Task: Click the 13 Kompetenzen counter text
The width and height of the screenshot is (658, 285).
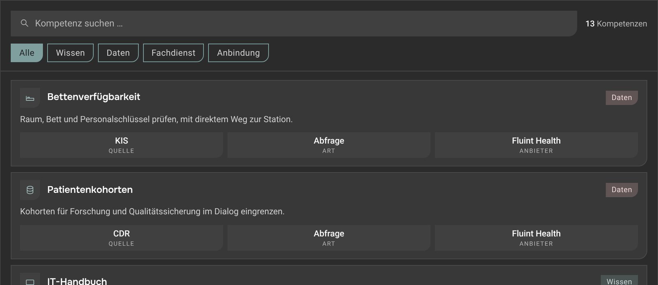Action: pyautogui.click(x=616, y=24)
